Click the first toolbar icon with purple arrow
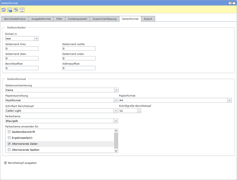 coord(4,10)
